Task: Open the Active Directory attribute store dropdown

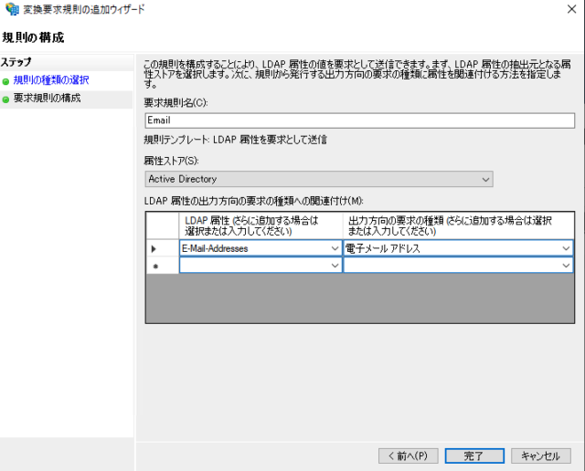Action: pyautogui.click(x=319, y=179)
